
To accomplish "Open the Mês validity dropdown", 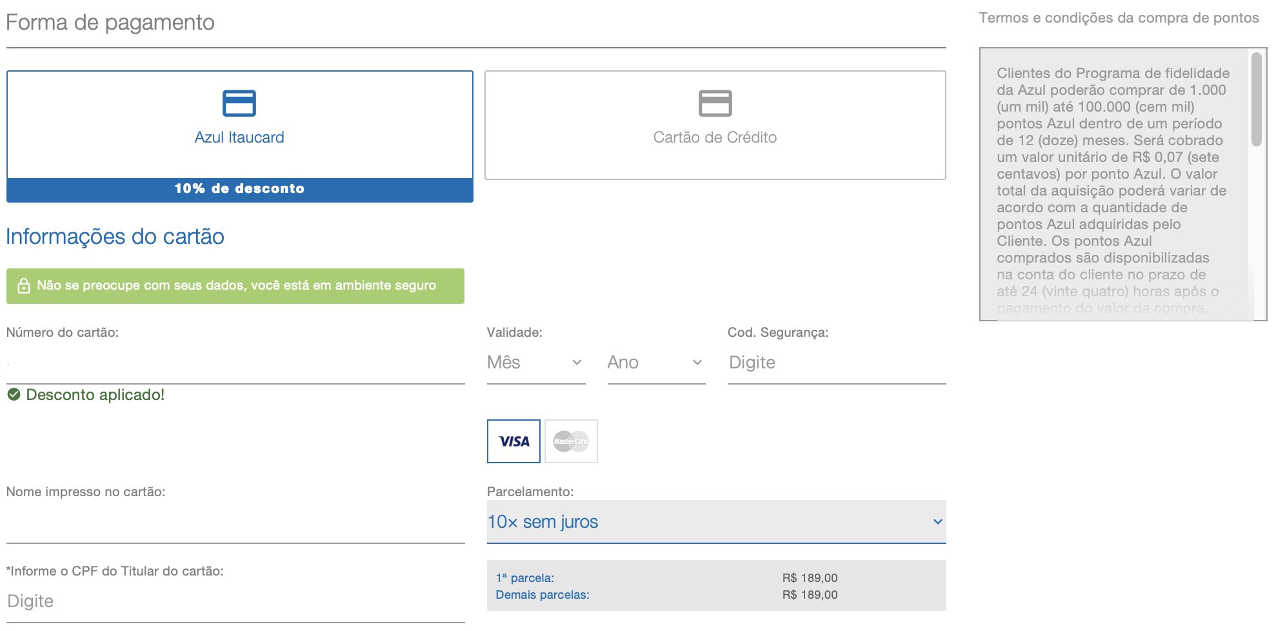I will click(536, 363).
